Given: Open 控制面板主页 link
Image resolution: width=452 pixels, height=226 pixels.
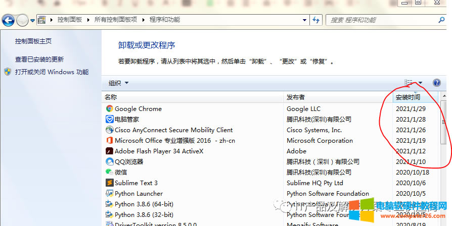Looking at the screenshot, I should coord(33,41).
